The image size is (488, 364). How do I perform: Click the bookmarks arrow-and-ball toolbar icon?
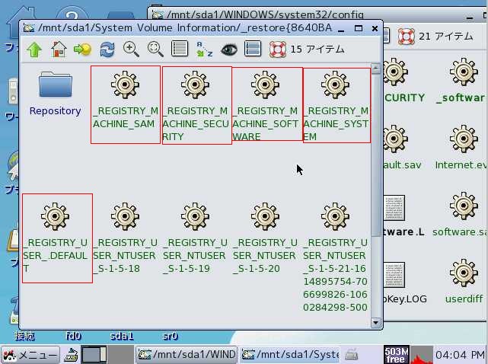82,49
